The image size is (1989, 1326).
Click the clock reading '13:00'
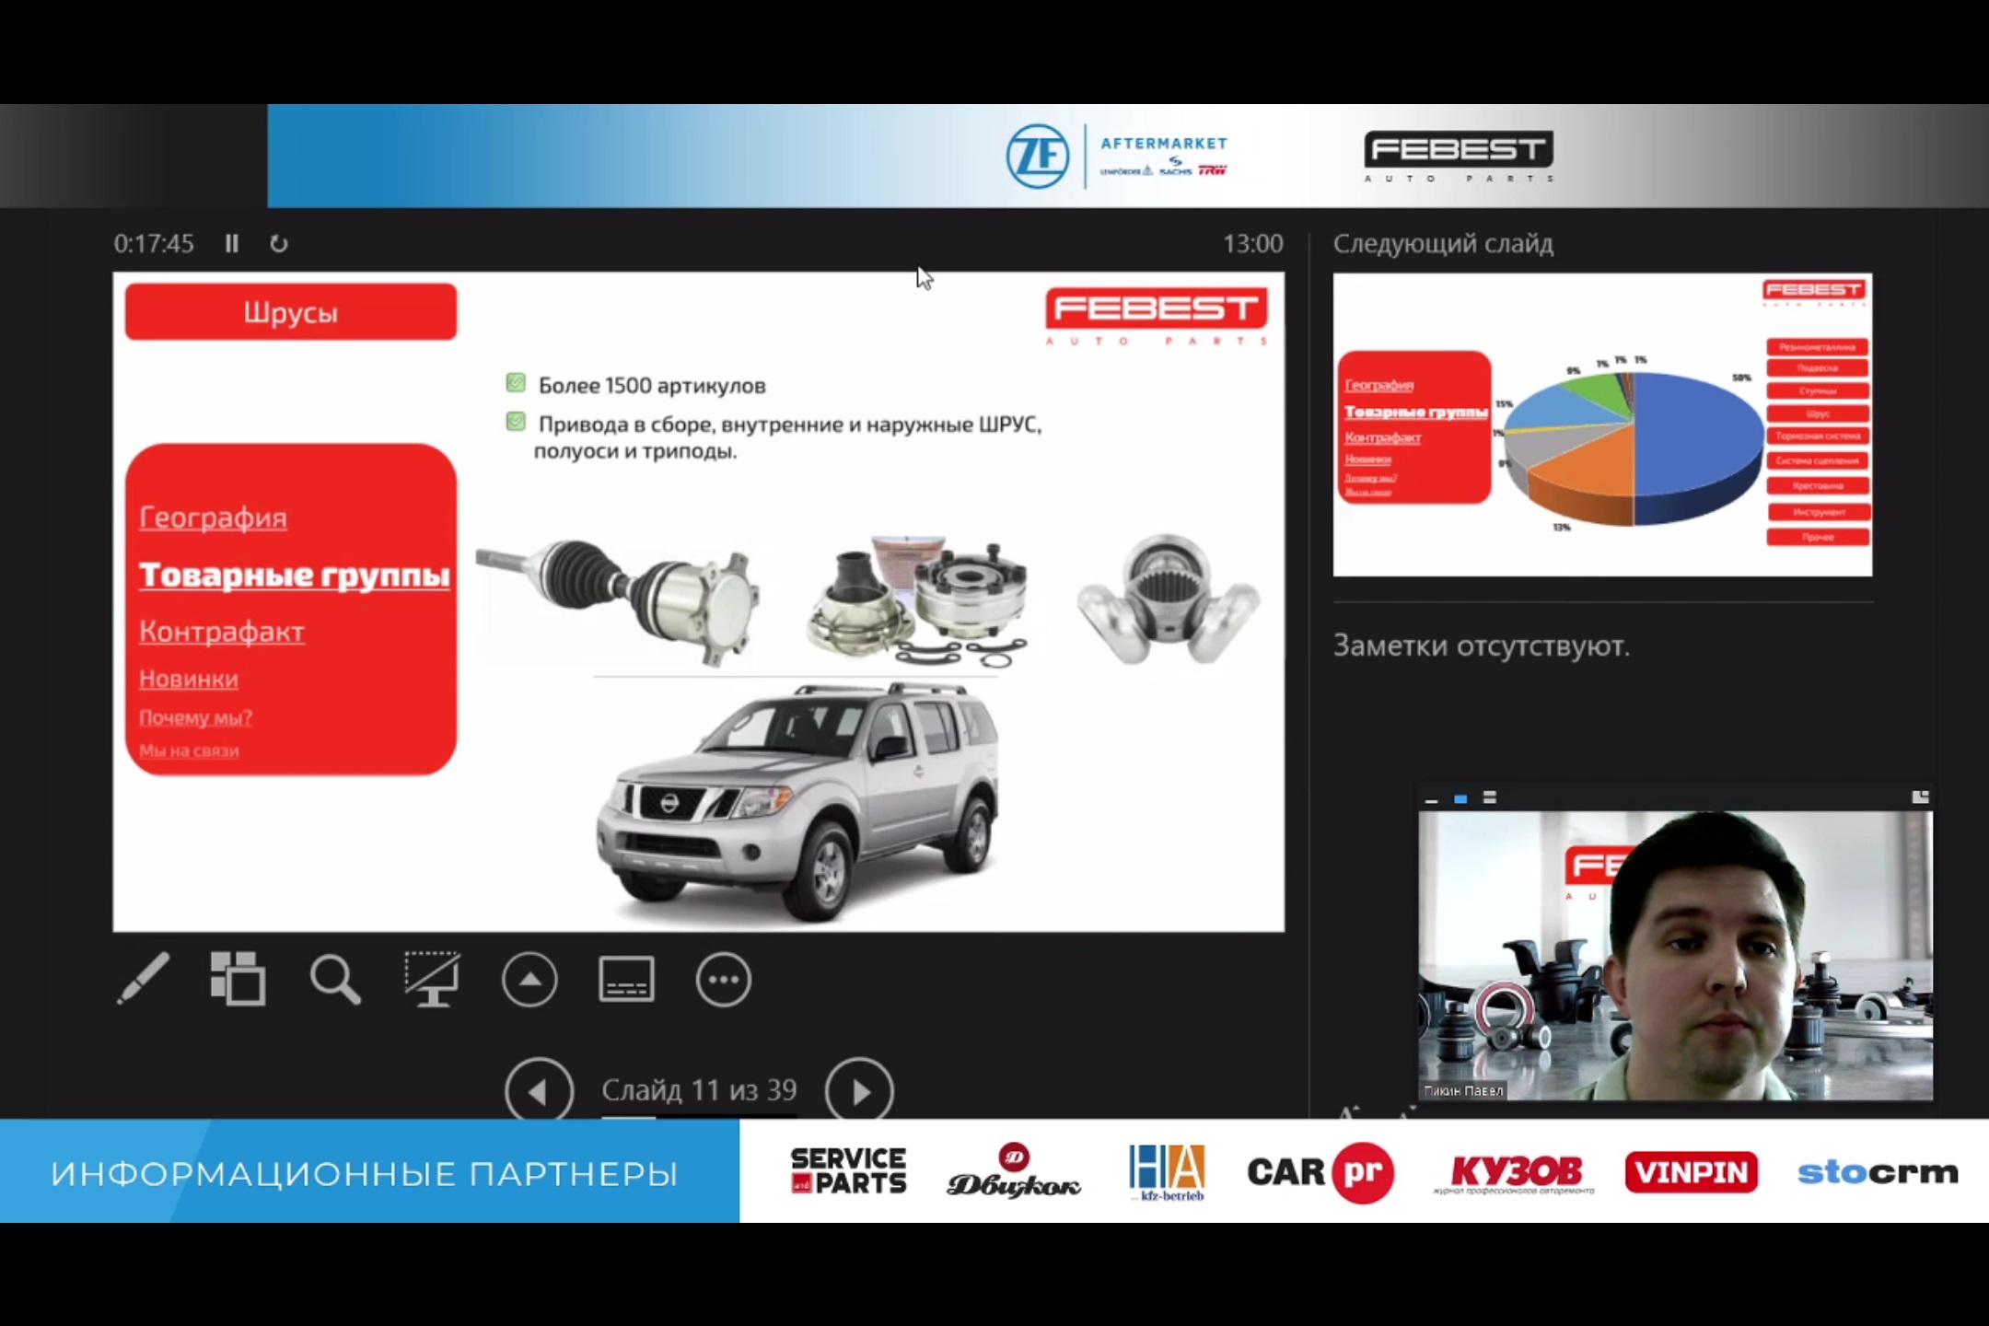pyautogui.click(x=1252, y=243)
